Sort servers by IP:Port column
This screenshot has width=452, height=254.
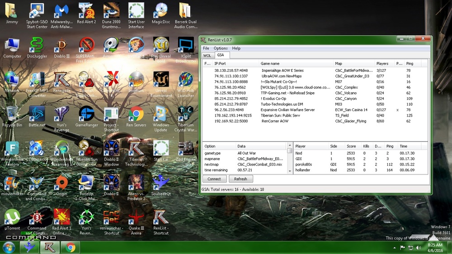(236, 63)
